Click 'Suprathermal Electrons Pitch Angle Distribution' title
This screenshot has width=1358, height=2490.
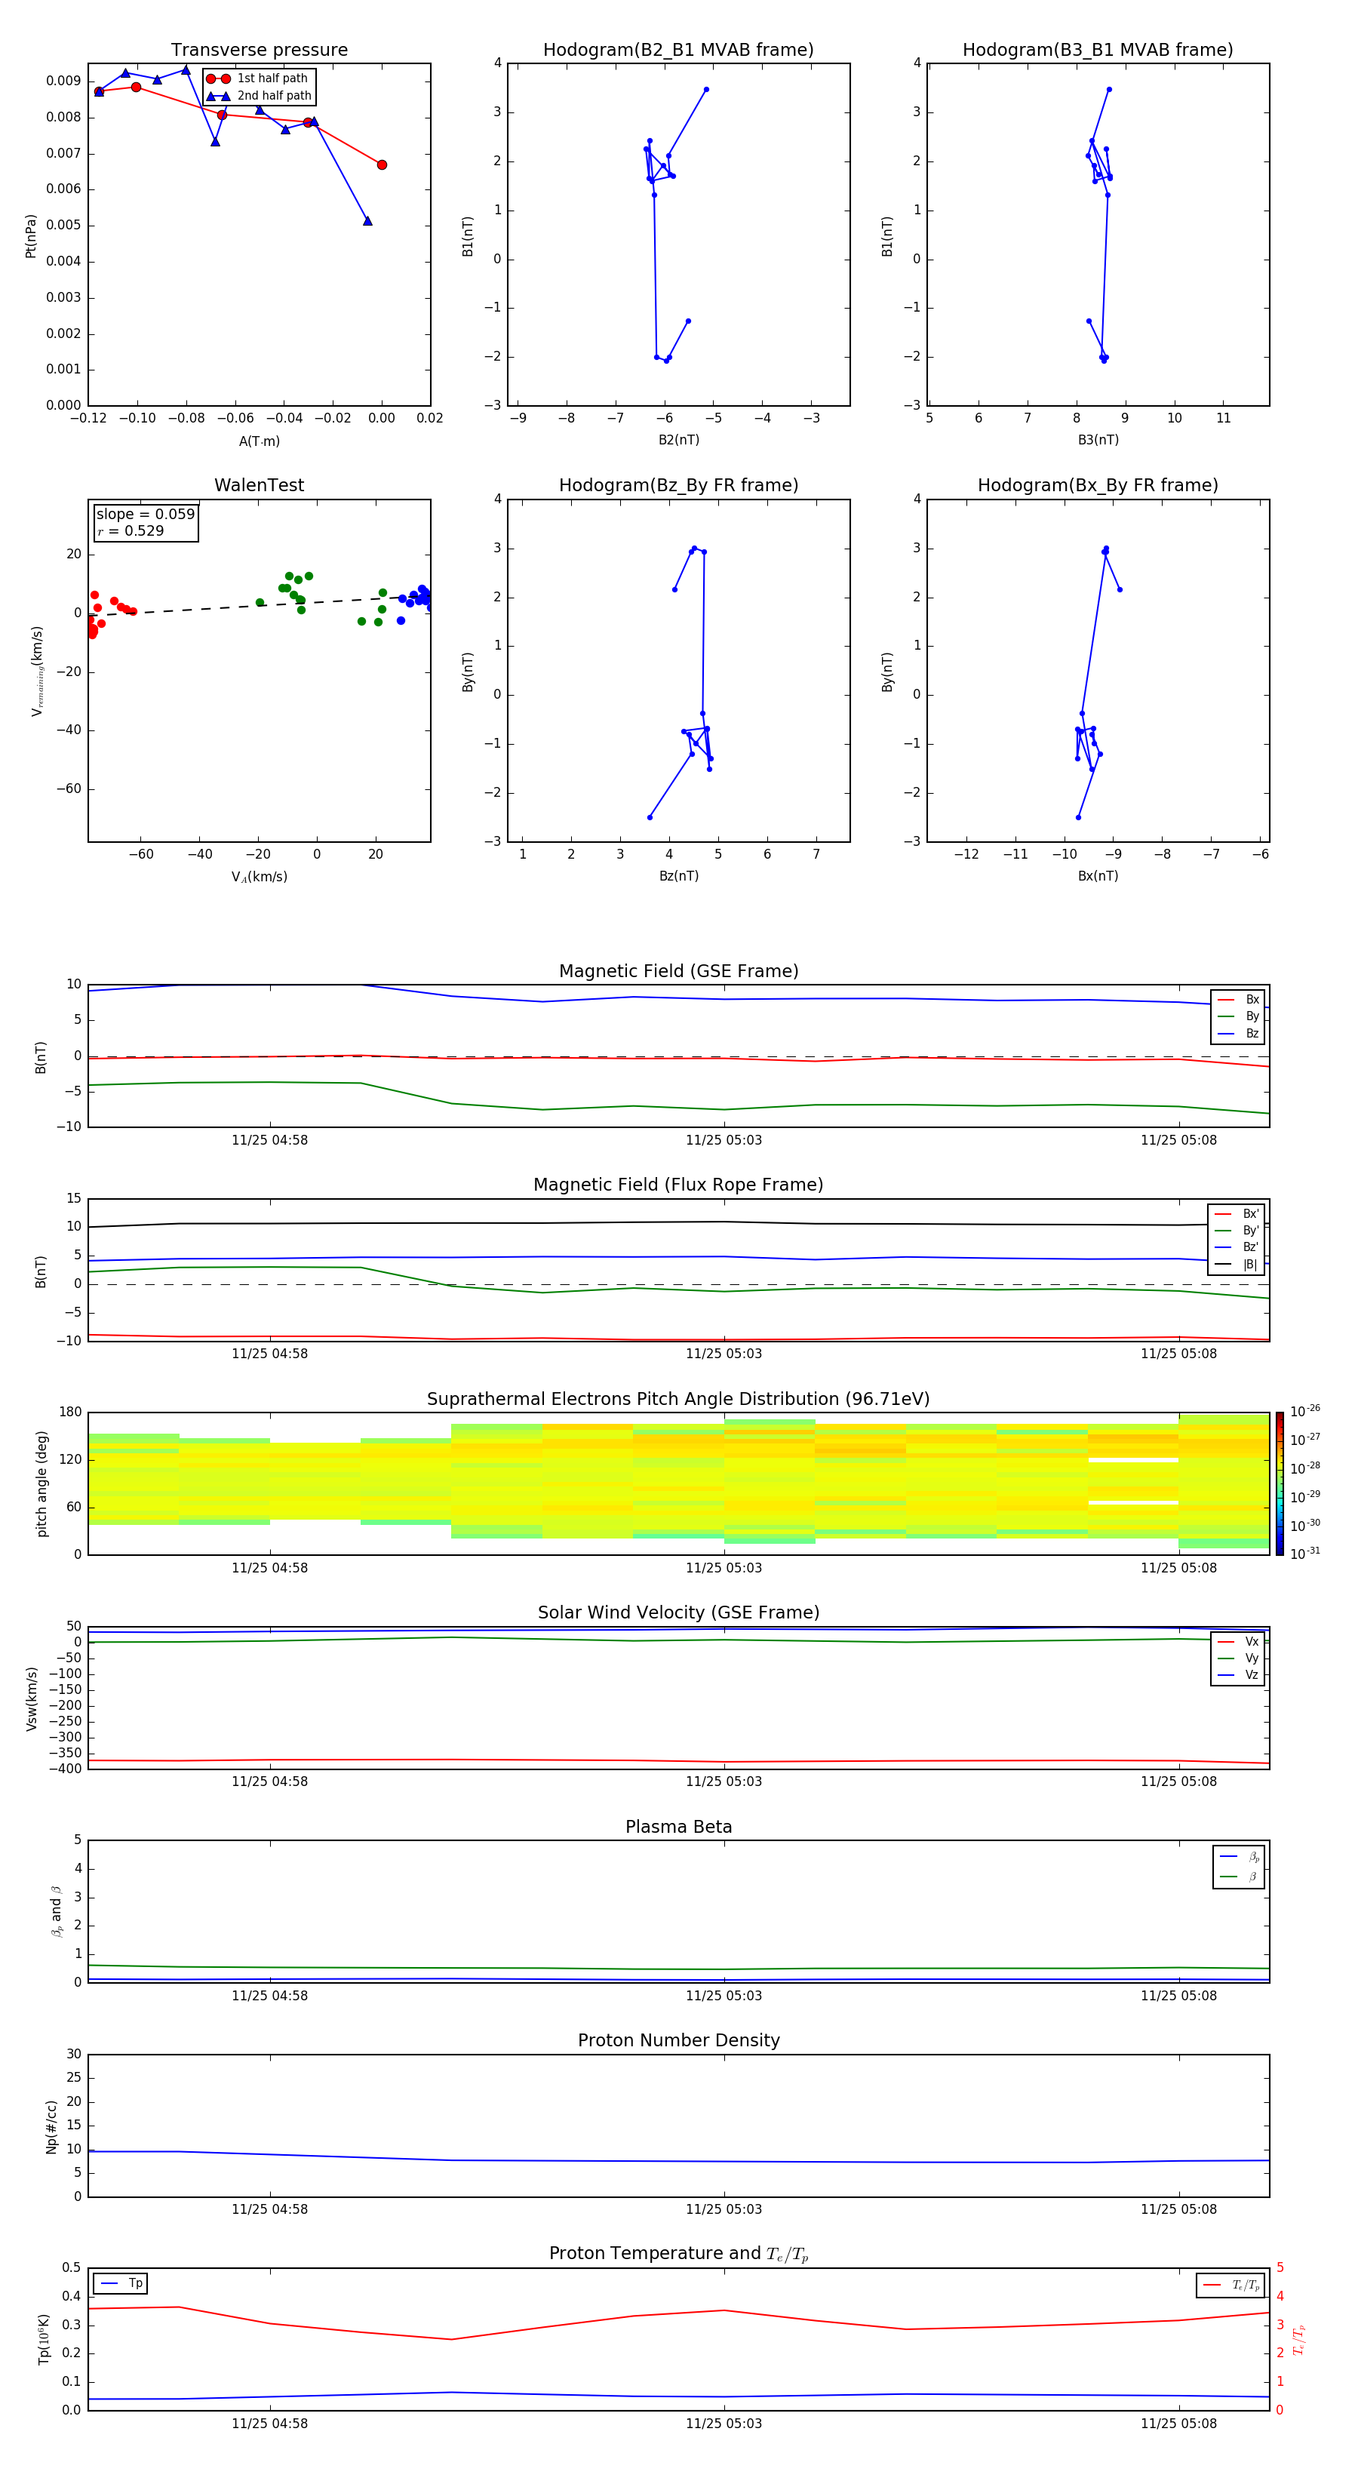click(678, 1400)
